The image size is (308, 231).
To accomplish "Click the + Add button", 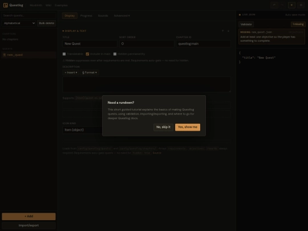I will tap(29, 216).
